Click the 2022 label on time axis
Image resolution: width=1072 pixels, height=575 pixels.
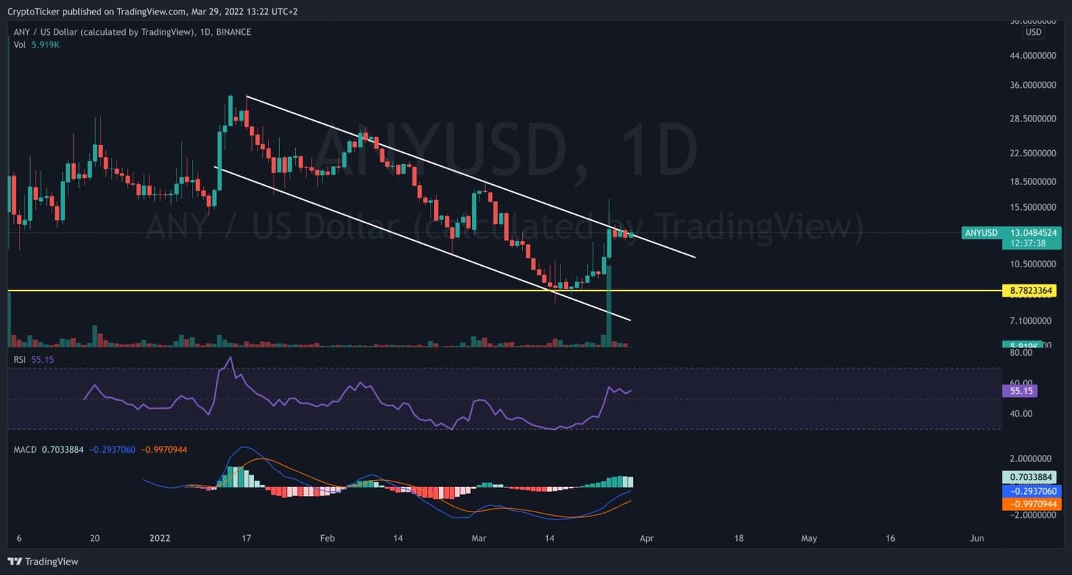(160, 538)
